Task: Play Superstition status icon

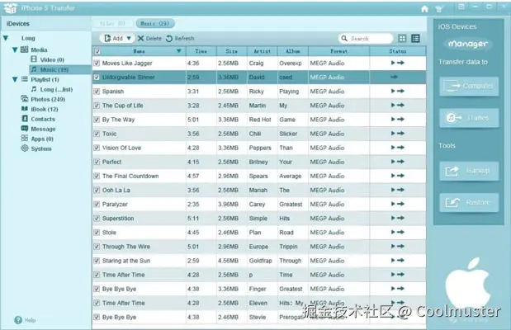Action: tap(393, 218)
